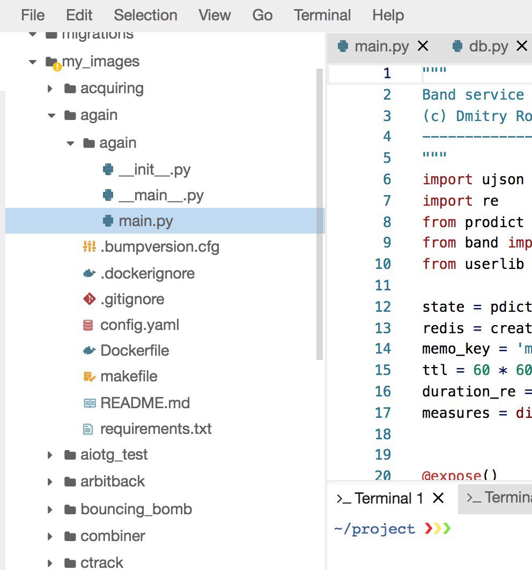Click the bouncing_bomb folder icon
The image size is (532, 570).
70,509
